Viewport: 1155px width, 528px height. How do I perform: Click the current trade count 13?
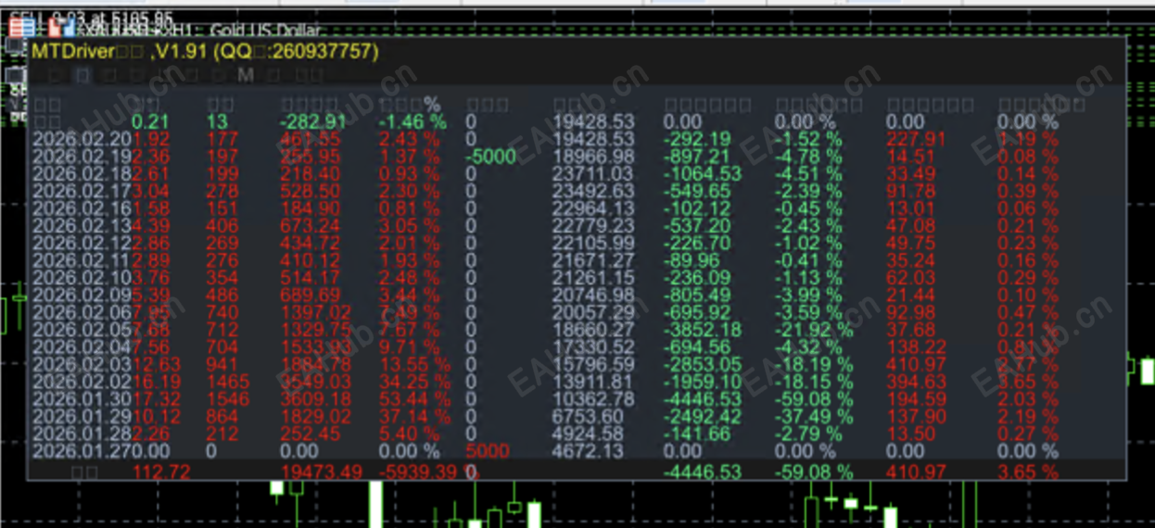click(x=216, y=121)
